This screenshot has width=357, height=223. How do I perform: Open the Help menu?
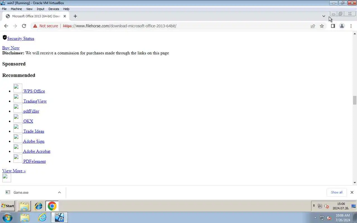tap(66, 9)
